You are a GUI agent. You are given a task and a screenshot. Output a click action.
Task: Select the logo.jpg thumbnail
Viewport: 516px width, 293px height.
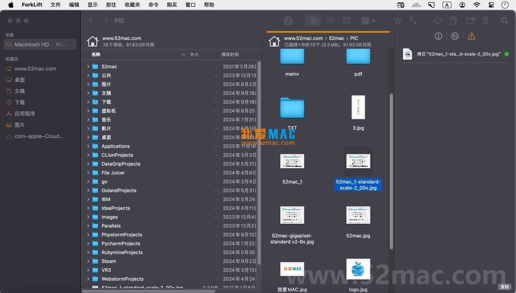pyautogui.click(x=358, y=269)
